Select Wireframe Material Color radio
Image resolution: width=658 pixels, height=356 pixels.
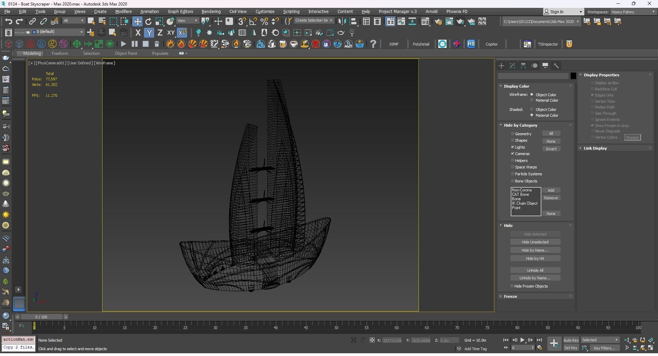tap(532, 100)
